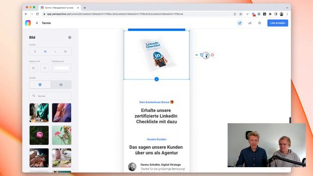The image size is (313, 176).
Task: Click the red and blue extension icon
Action: pos(254,14)
